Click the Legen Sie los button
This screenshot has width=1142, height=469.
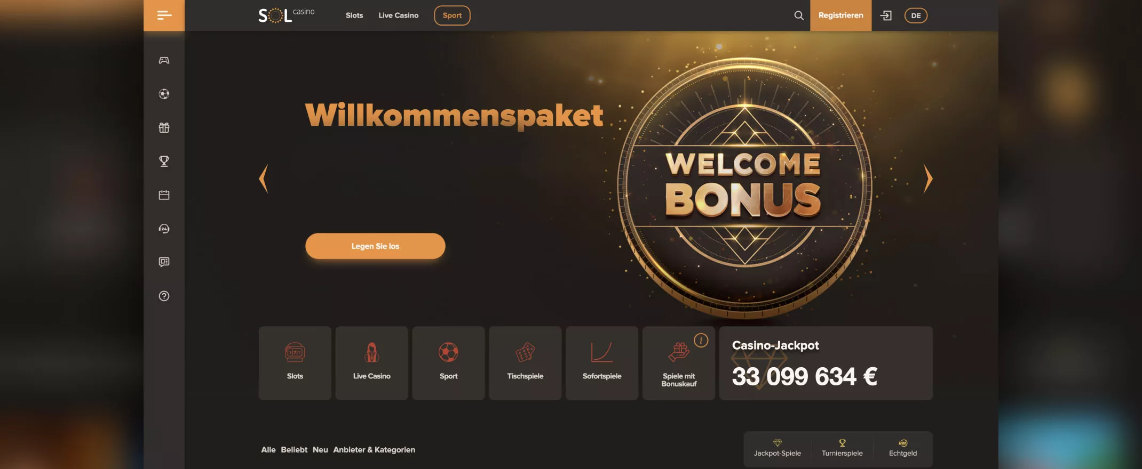coord(375,246)
